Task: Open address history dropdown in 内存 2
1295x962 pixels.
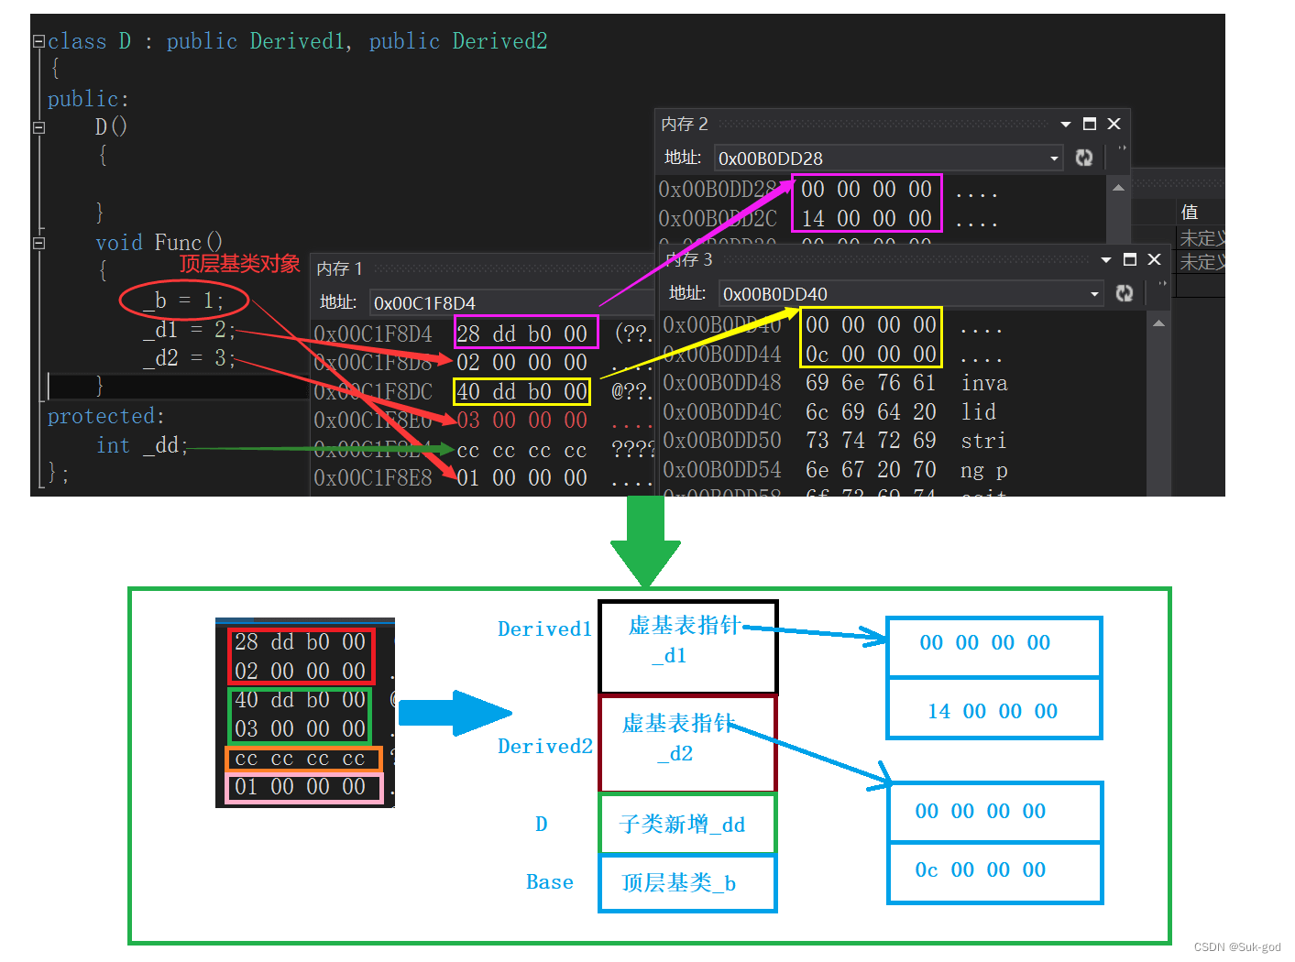Action: [1054, 159]
